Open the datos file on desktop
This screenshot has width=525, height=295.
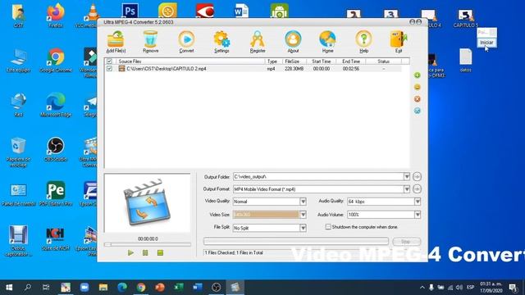point(465,61)
